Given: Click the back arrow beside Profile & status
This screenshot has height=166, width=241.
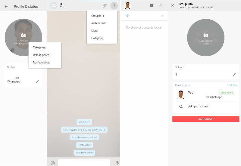Looking at the screenshot, I should [x=6, y=6].
